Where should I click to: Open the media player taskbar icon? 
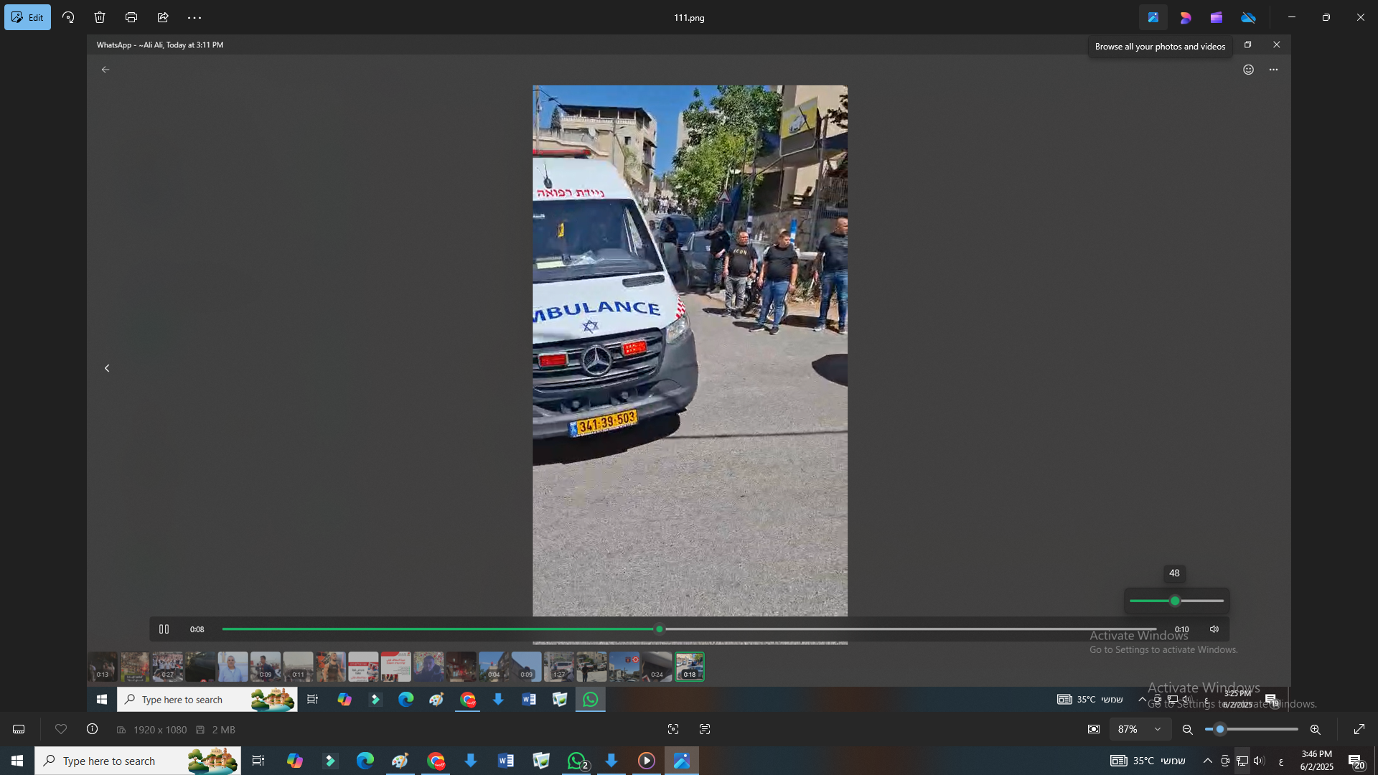click(647, 761)
